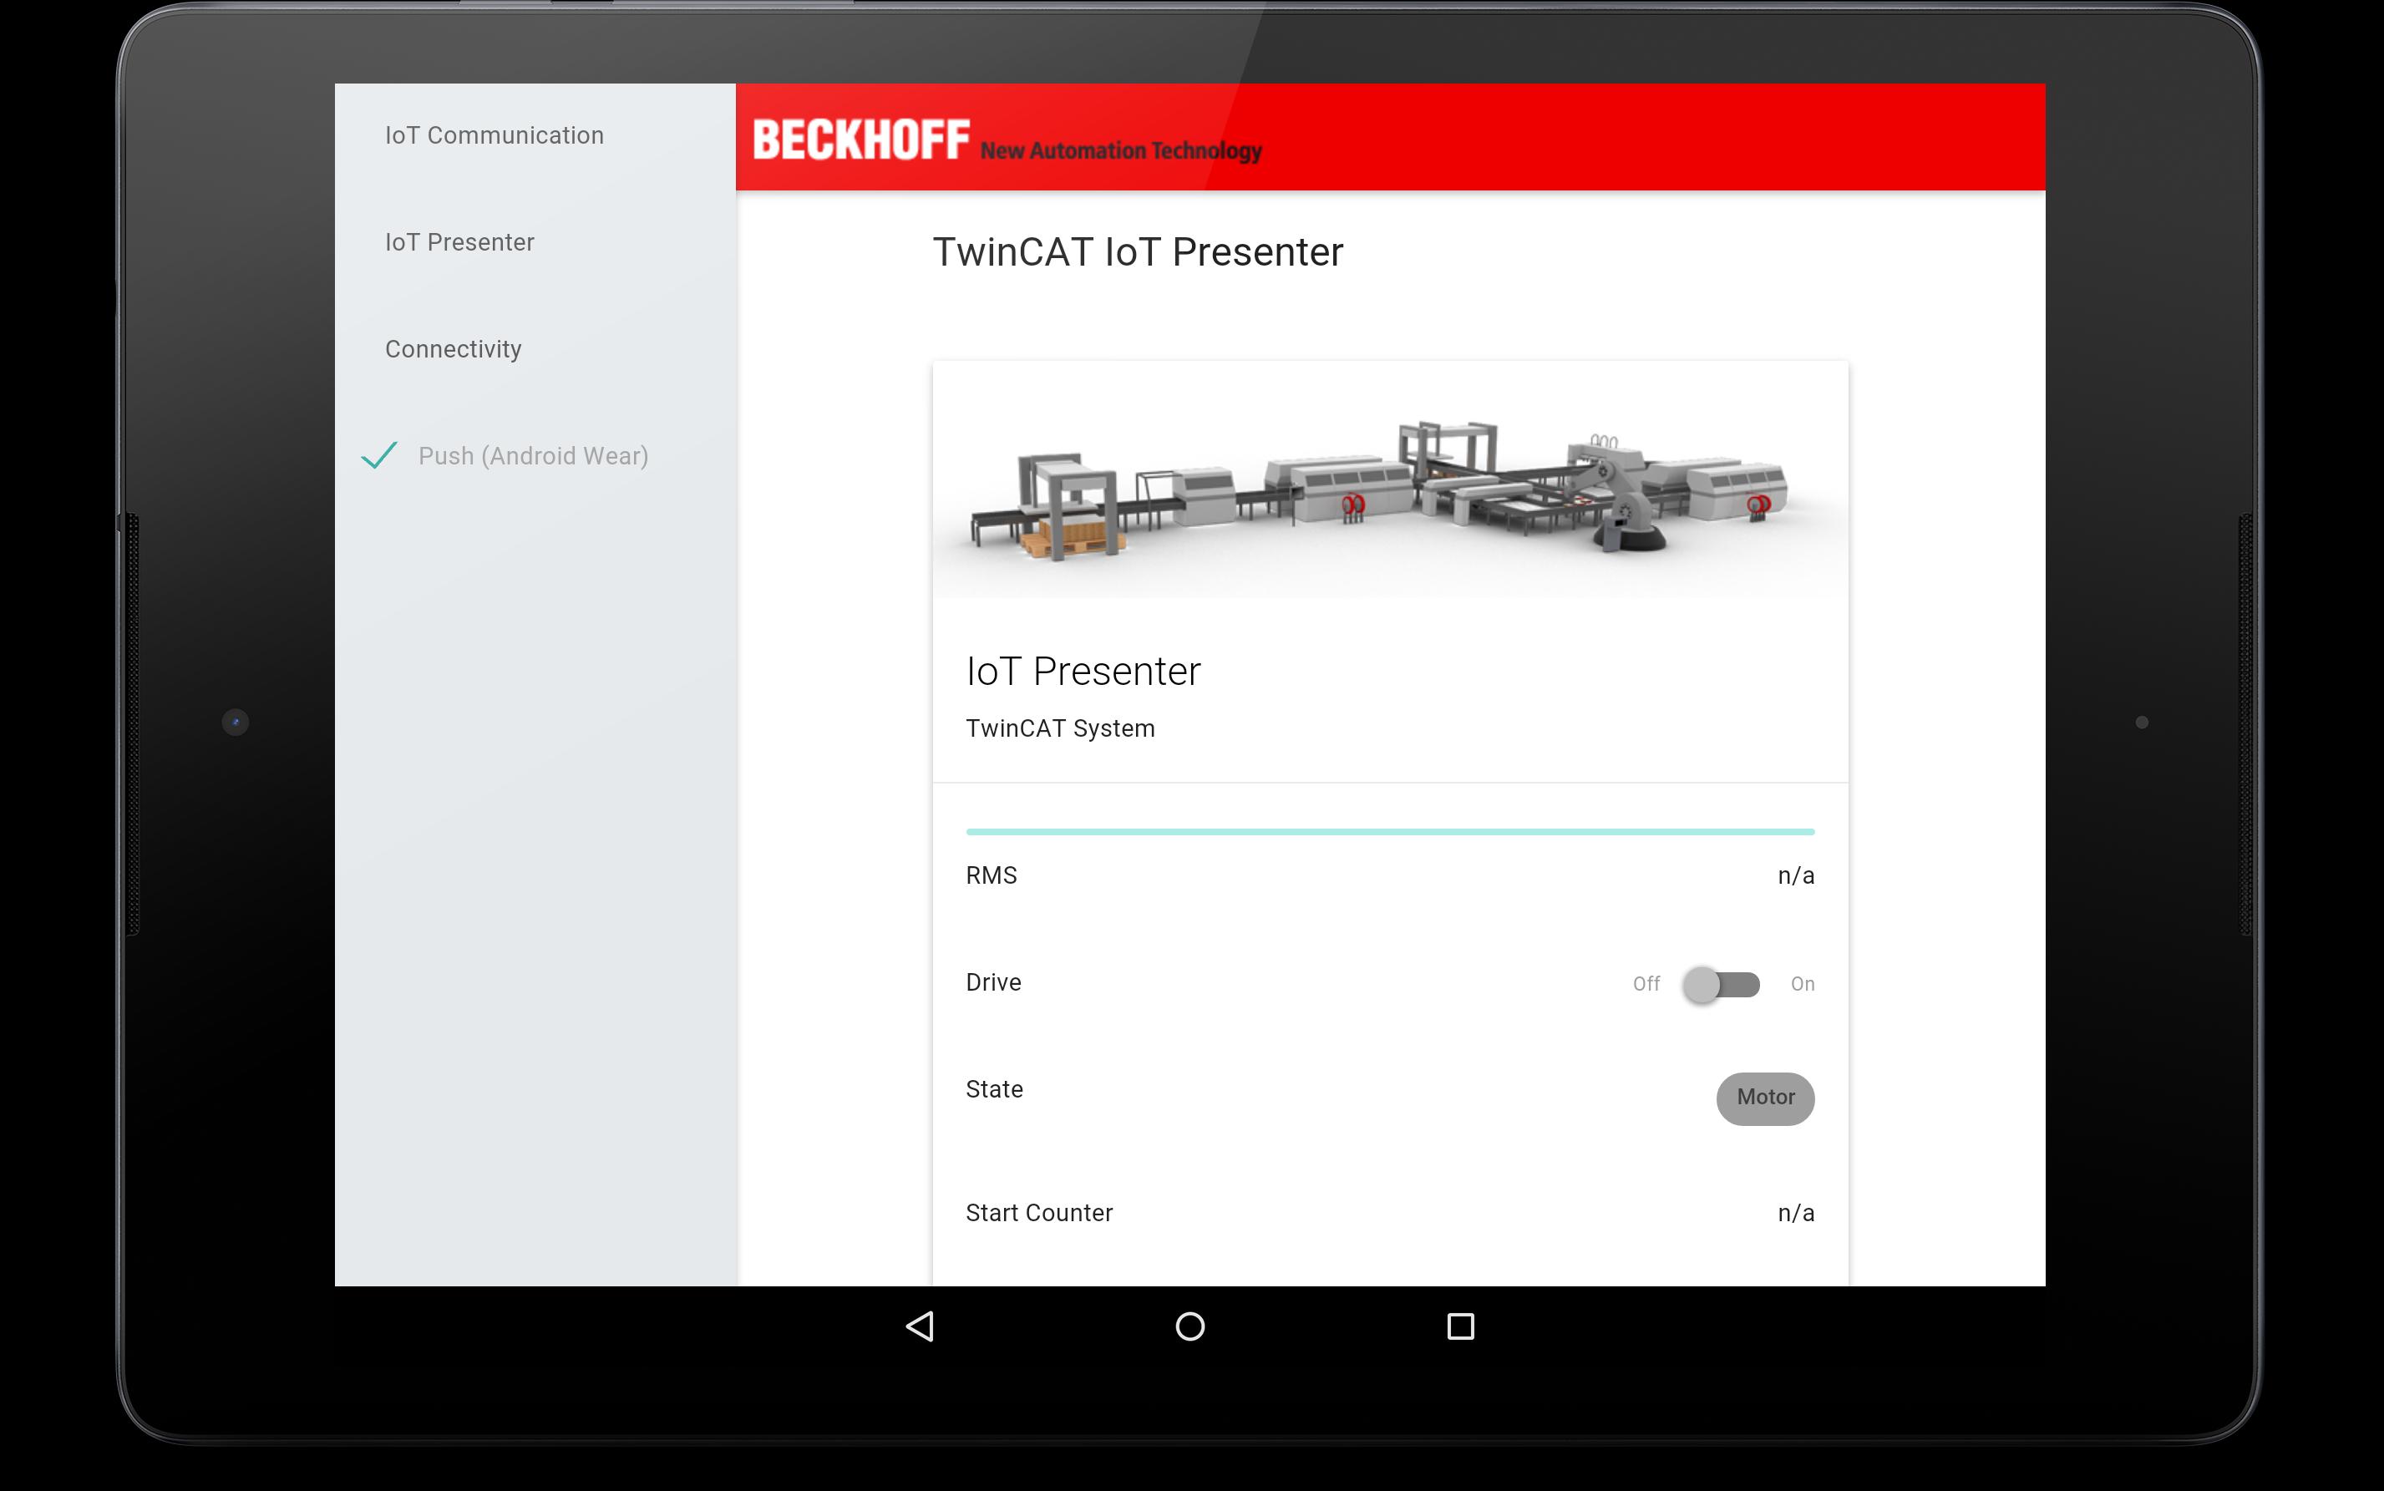Click the New Automation Technology tagline
Viewport: 2384px width, 1491px height.
[x=1120, y=151]
